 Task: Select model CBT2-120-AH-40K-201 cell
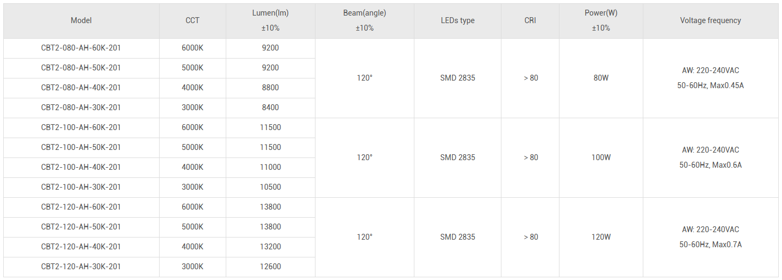81,247
